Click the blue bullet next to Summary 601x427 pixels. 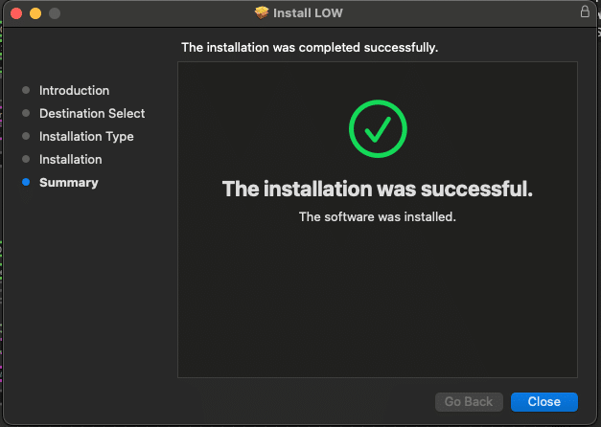pyautogui.click(x=26, y=183)
